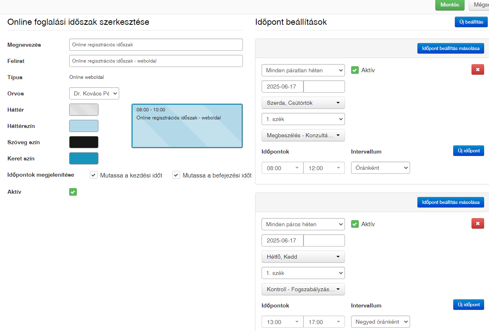Click into the Megnevezés text field
Image resolution: width=489 pixels, height=331 pixels.
(x=156, y=45)
